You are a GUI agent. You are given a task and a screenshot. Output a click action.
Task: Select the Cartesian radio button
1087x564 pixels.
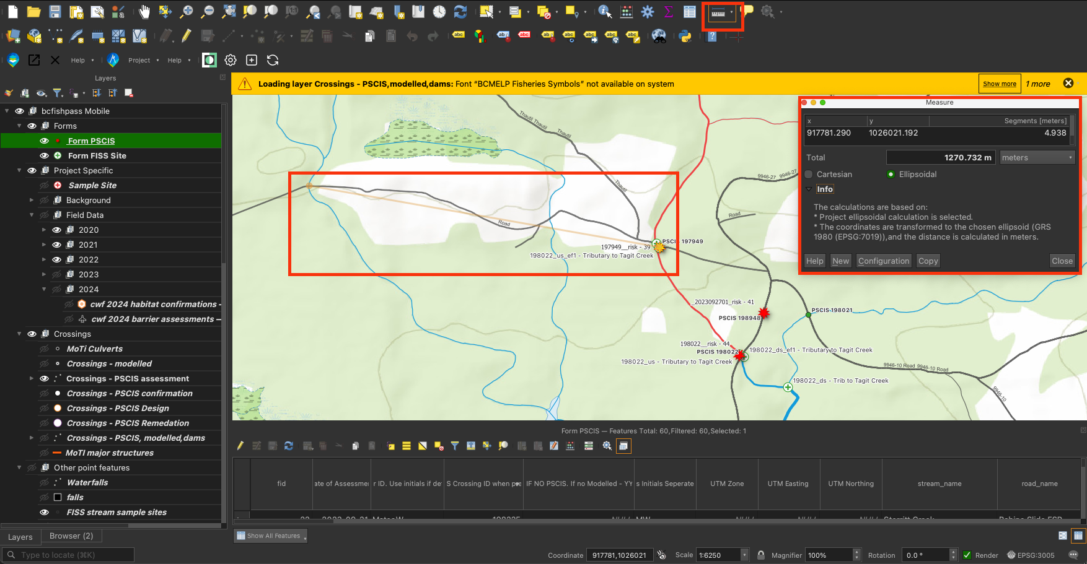[x=809, y=175]
